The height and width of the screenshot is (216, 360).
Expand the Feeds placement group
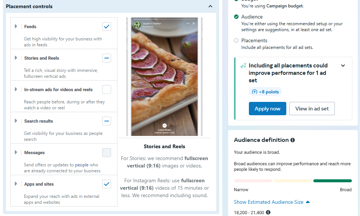coord(16,26)
